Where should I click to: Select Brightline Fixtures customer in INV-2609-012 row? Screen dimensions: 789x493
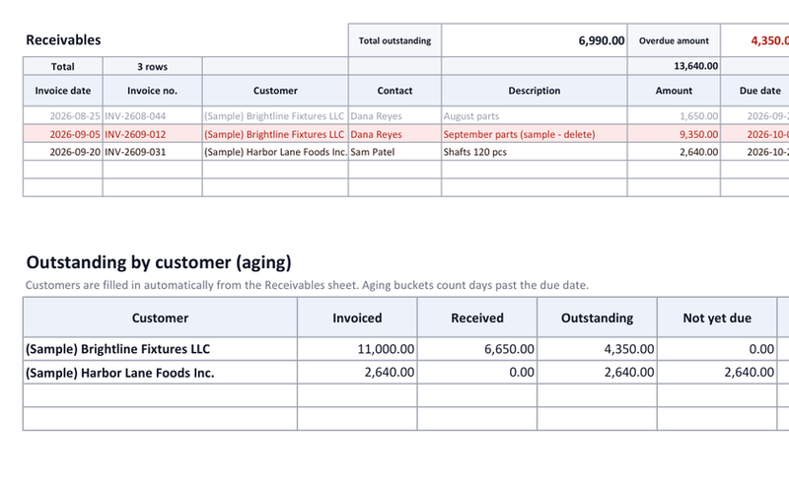(x=275, y=134)
